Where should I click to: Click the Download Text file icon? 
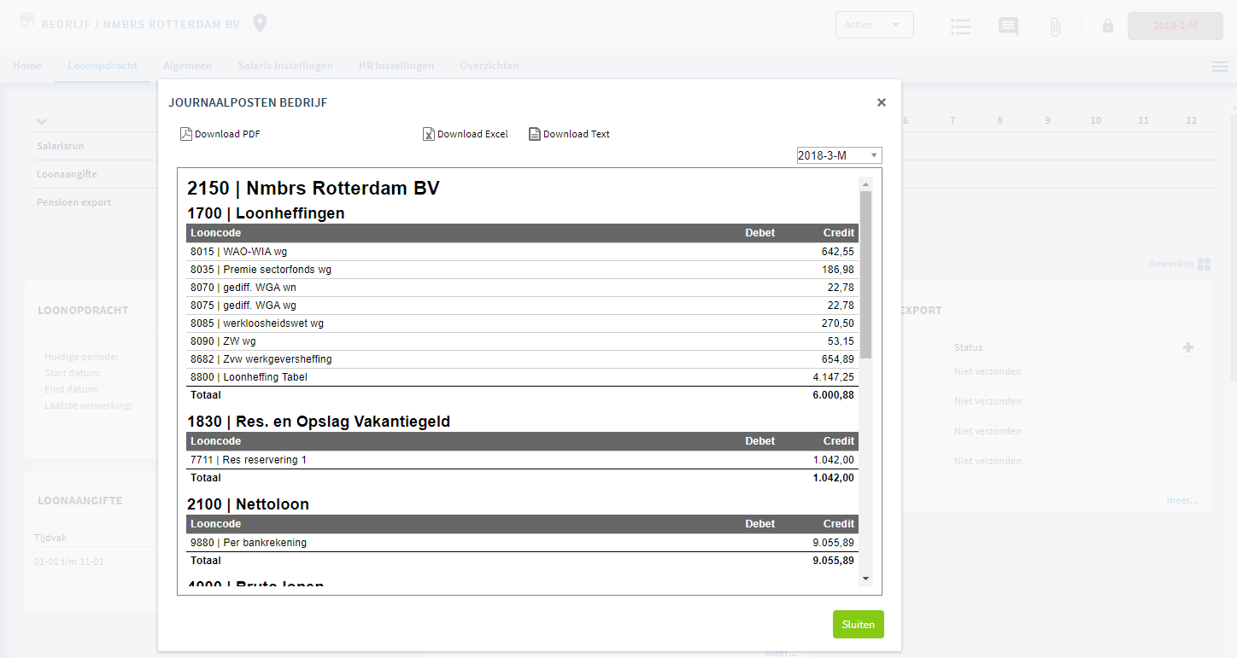[x=535, y=134]
